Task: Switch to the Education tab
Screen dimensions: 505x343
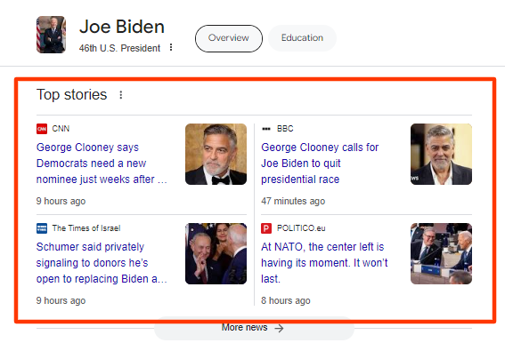Action: pyautogui.click(x=302, y=38)
